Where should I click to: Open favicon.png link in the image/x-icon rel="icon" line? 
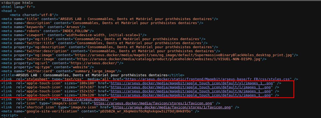click(x=154, y=103)
